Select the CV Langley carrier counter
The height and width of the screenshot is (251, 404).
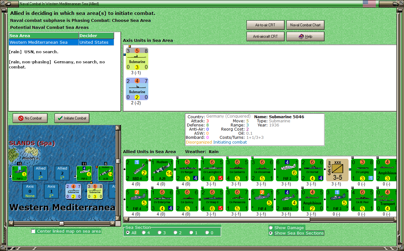(x=362, y=170)
